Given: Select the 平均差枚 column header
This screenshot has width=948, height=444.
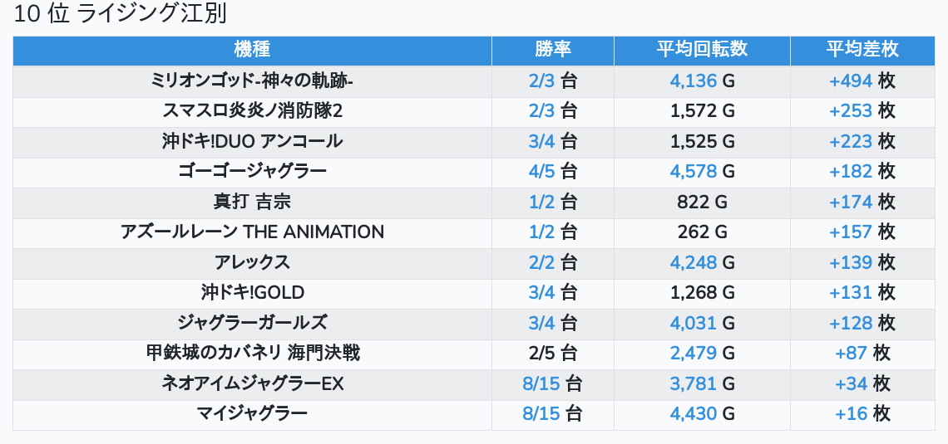Looking at the screenshot, I should pyautogui.click(x=862, y=50).
